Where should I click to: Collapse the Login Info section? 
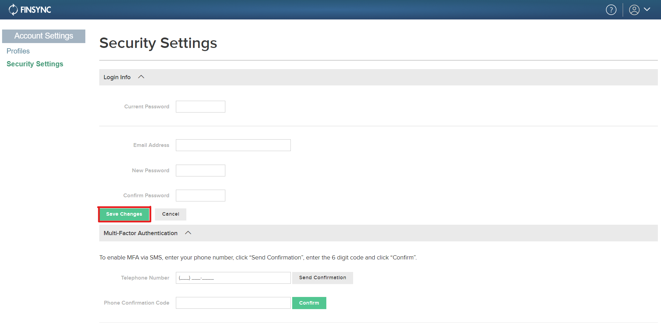141,77
